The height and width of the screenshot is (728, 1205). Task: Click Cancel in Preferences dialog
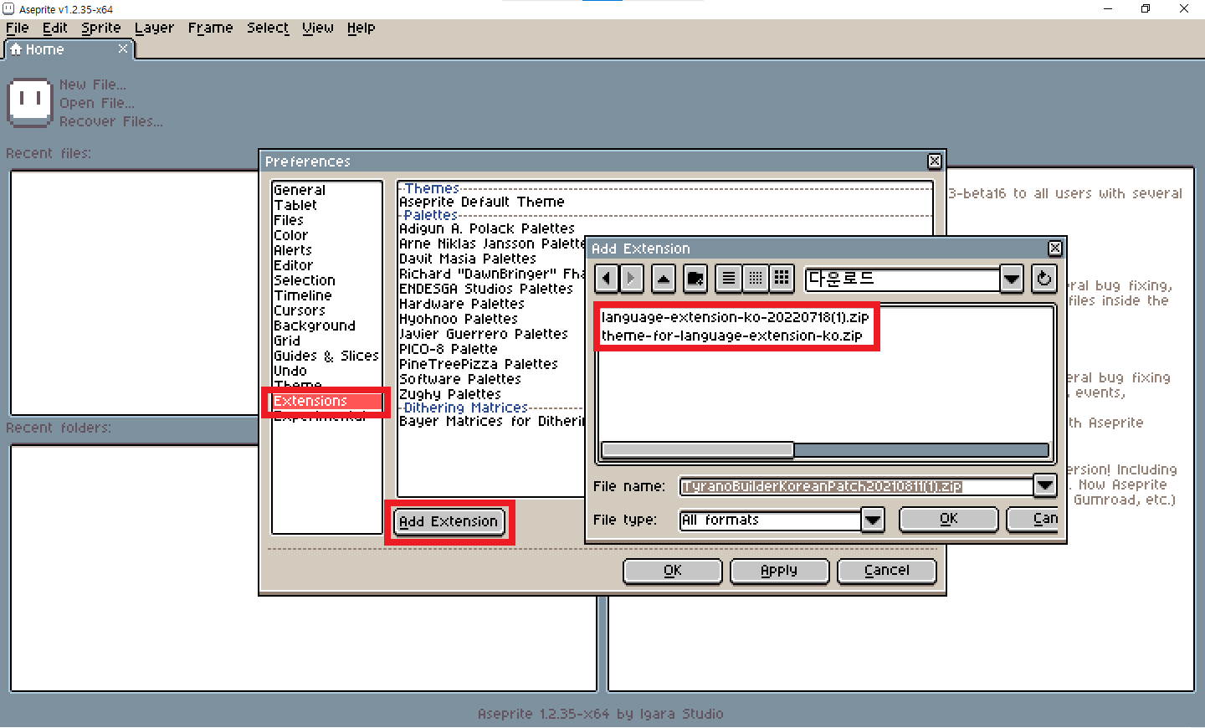[x=886, y=571]
